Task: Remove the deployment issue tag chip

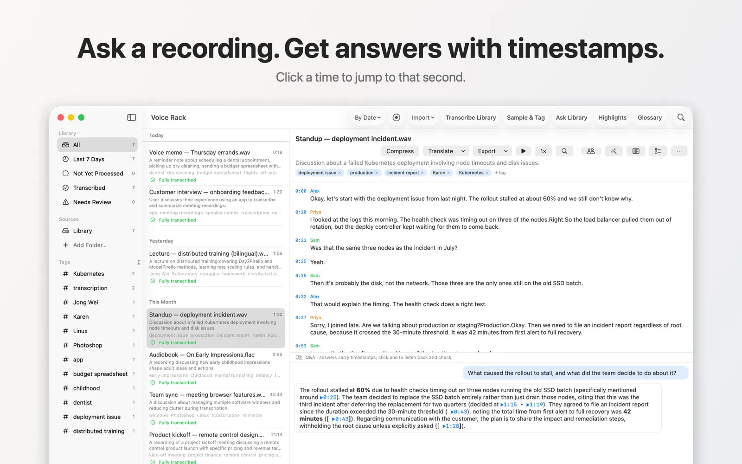Action: 339,173
